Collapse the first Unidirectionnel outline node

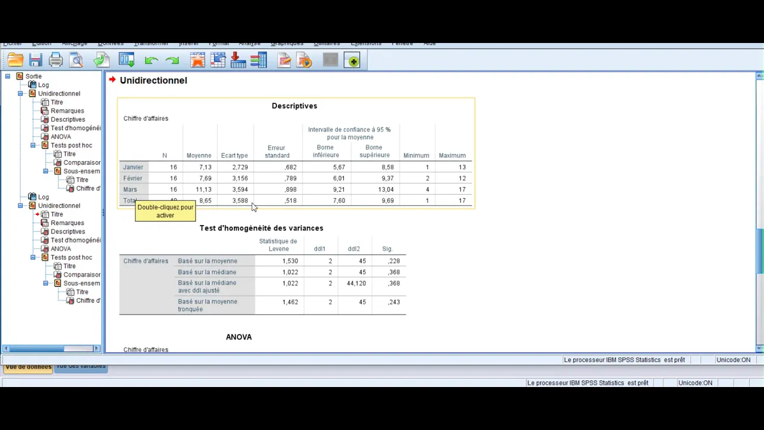pos(20,93)
